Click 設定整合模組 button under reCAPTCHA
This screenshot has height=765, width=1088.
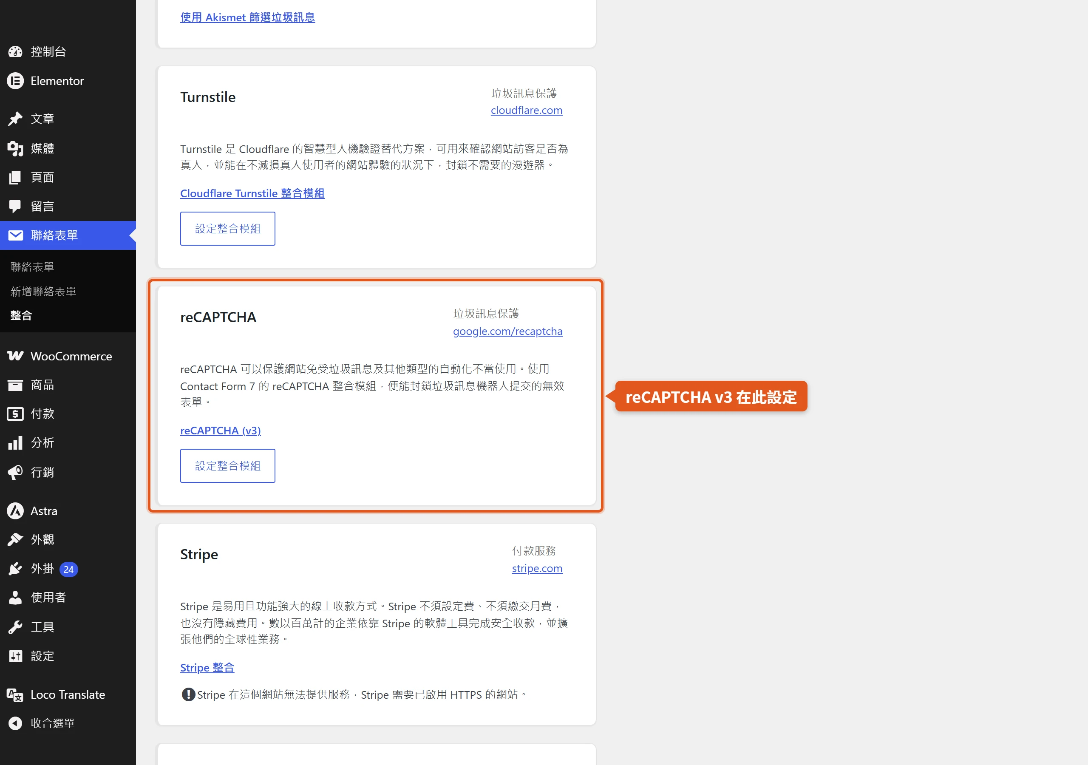point(227,466)
